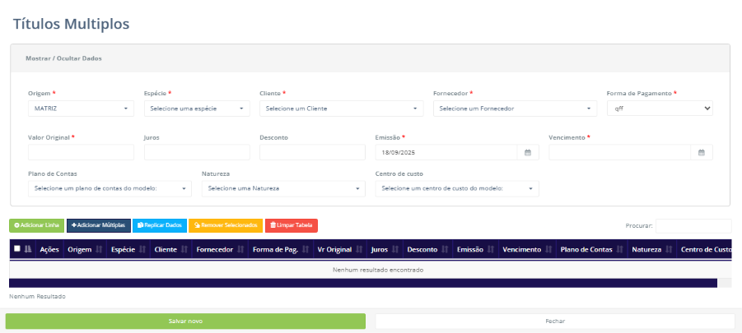The image size is (742, 333).
Task: Expand the Fornecedor dropdown
Action: pos(514,109)
